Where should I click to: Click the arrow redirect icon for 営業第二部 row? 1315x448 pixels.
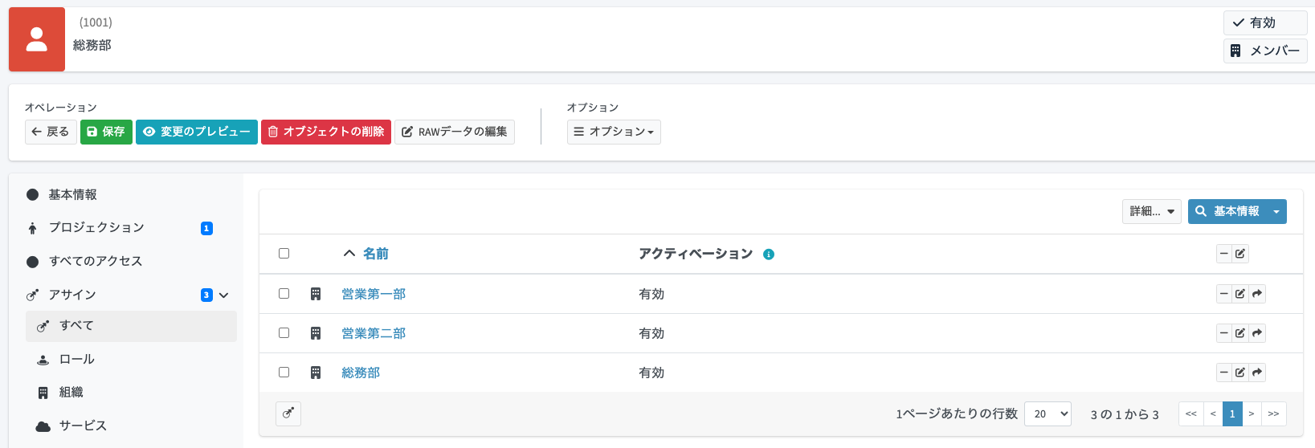click(x=1257, y=333)
